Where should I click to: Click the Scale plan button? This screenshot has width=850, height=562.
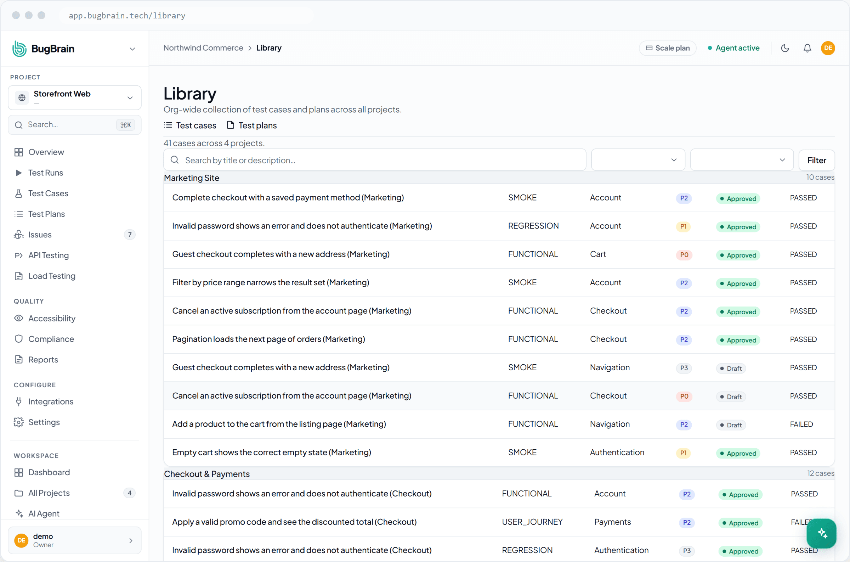point(667,48)
